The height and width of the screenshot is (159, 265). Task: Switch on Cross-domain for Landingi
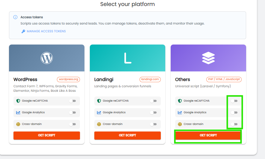tap(153, 124)
